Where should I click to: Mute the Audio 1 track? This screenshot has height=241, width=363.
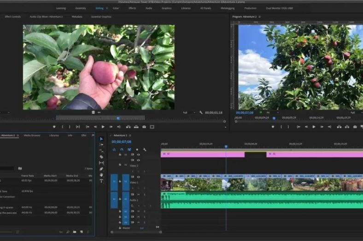tap(138, 195)
